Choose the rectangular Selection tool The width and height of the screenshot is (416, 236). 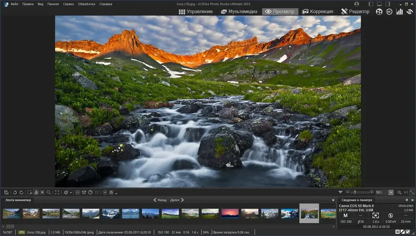pyautogui.click(x=42, y=192)
